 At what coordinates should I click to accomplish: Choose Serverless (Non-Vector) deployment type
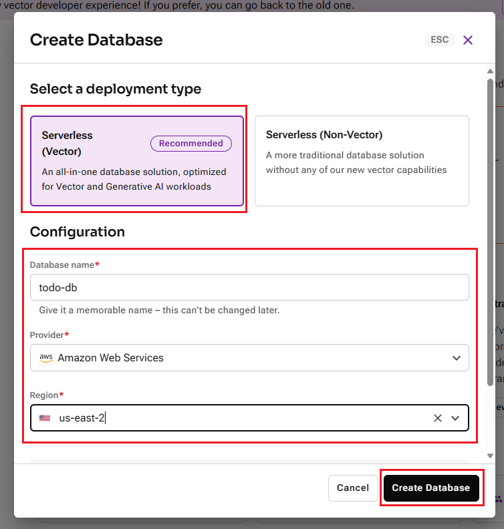coord(362,161)
